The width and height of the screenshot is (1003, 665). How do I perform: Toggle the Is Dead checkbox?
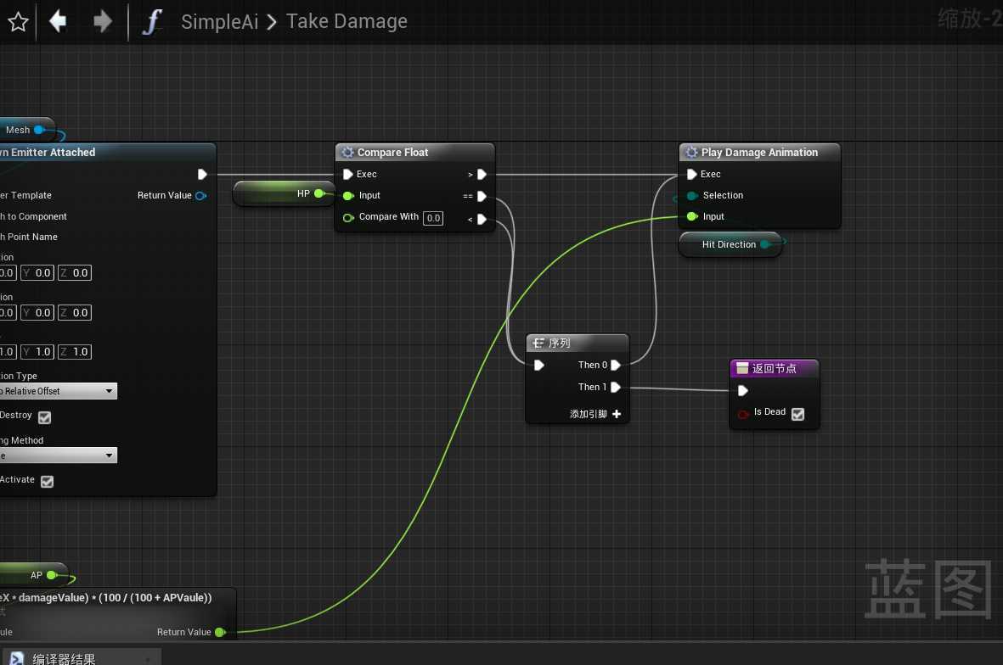(x=797, y=414)
